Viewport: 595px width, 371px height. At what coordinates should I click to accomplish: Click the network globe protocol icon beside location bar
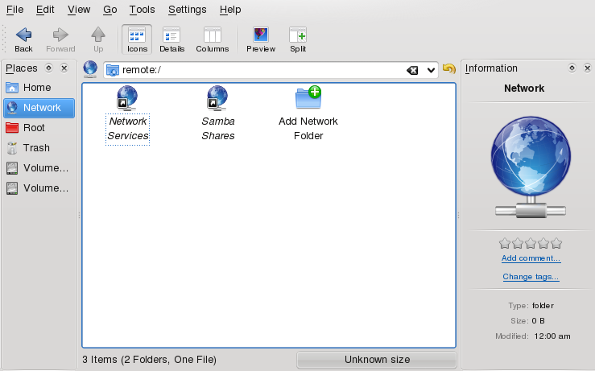click(90, 69)
